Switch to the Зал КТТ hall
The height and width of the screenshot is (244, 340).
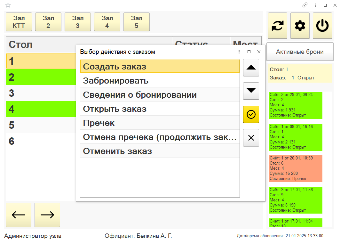(x=19, y=22)
